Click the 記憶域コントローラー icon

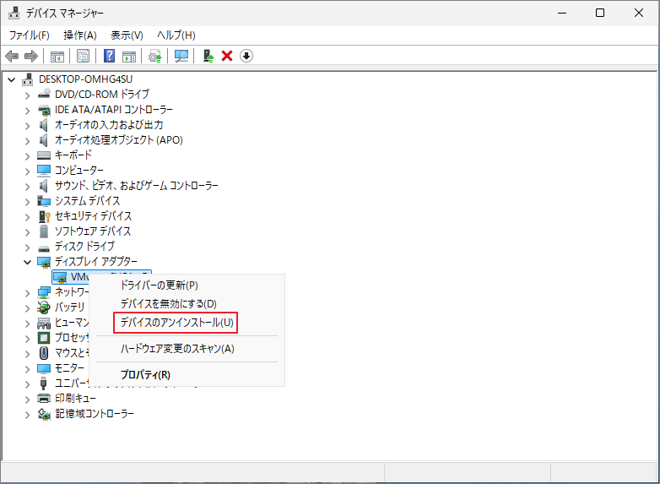tap(44, 414)
